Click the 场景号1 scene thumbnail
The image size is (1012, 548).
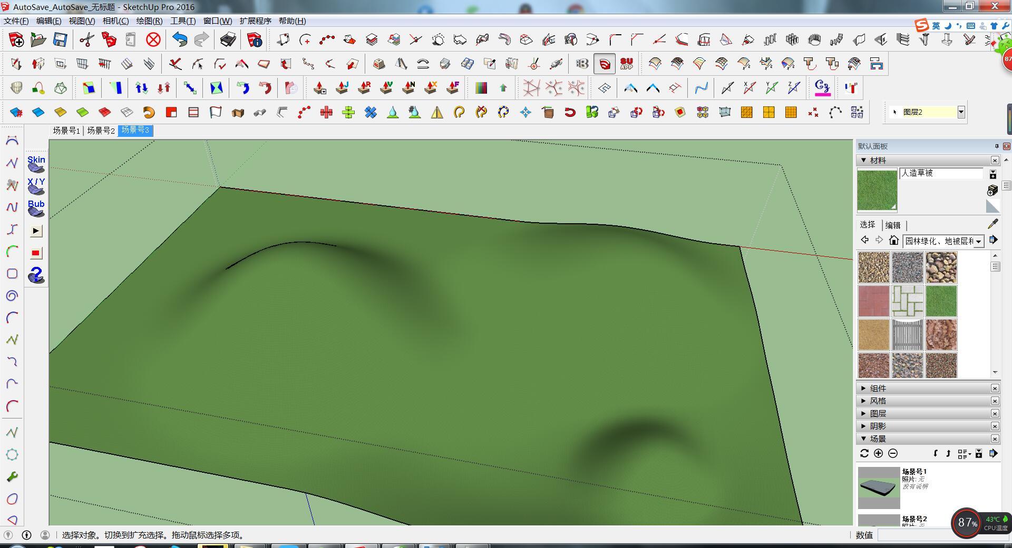[x=879, y=487]
